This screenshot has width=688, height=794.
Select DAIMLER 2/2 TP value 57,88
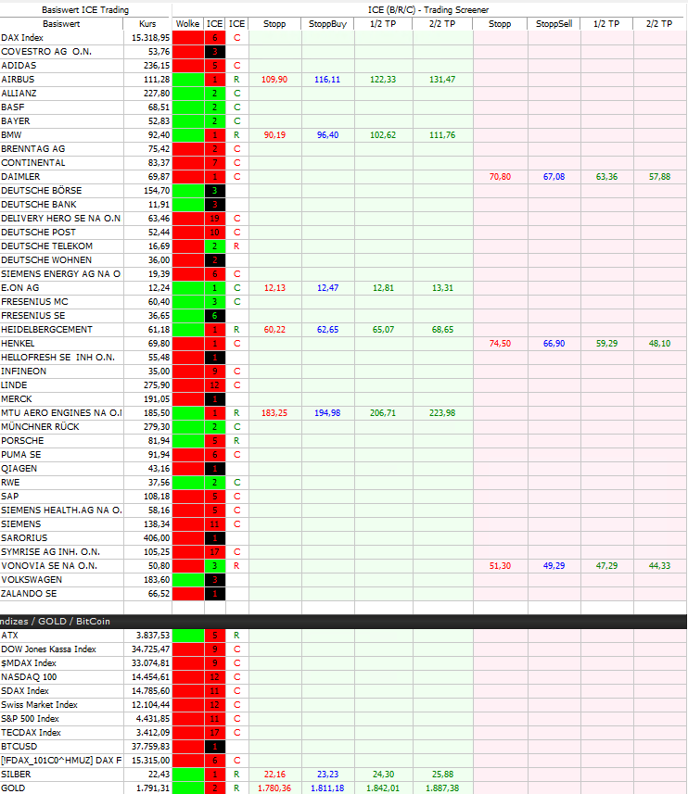659,177
